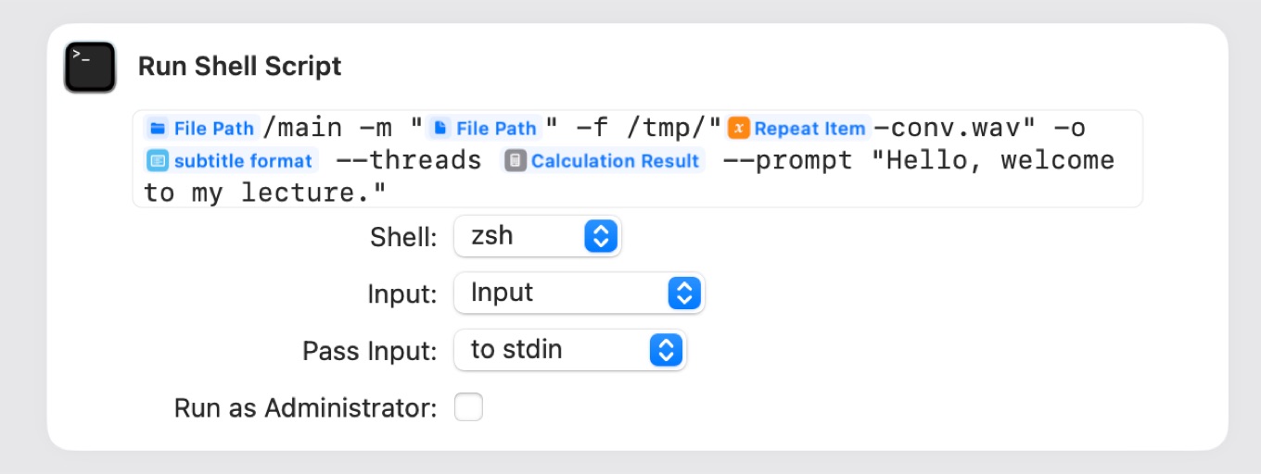The height and width of the screenshot is (474, 1261).
Task: Select the first File Path variable token
Action: click(202, 128)
